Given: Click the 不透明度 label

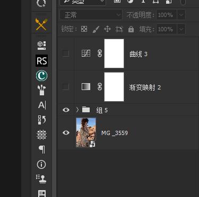Looking at the screenshot, I should click(141, 15).
